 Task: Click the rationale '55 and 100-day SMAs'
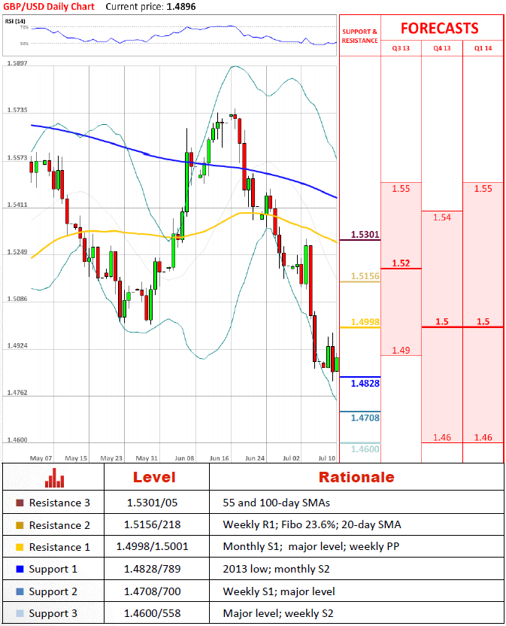tap(277, 503)
